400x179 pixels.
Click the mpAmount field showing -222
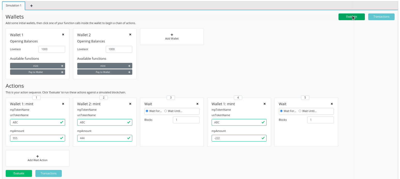(236, 138)
